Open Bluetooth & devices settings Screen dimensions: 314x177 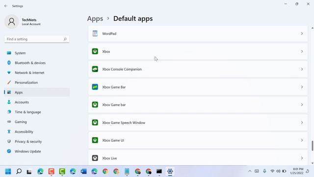tap(37, 63)
